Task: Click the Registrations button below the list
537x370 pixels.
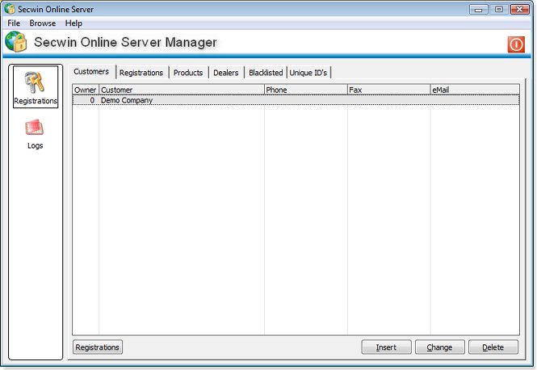Action: (98, 347)
